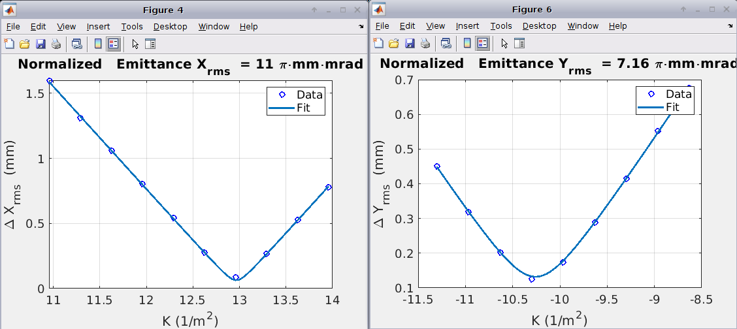Toggle Insert Legend off in Figure 4
737x329 pixels.
pos(114,44)
